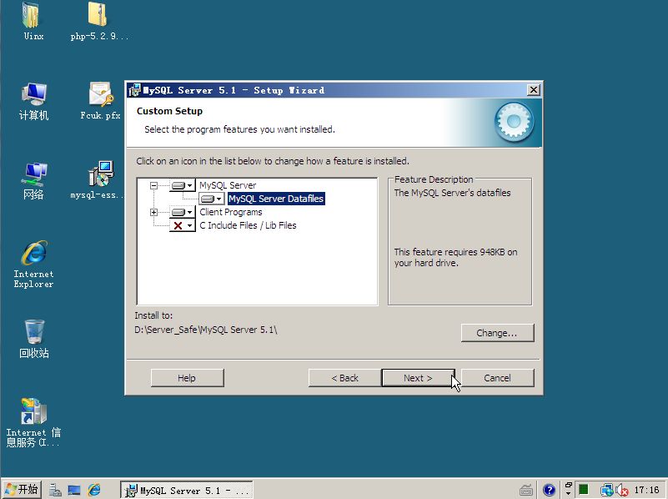This screenshot has width=668, height=499.
Task: Click the 'This feature requires 948KB' description text
Action: pos(455,257)
